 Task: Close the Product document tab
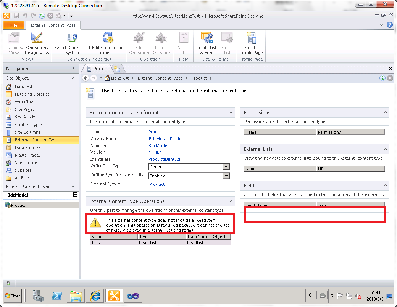(391, 69)
